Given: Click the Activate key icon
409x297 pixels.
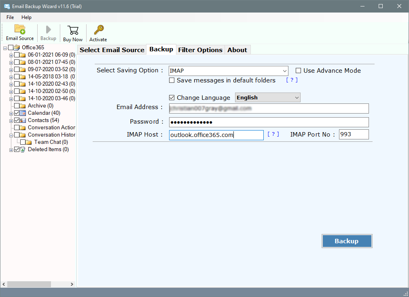Looking at the screenshot, I should (99, 30).
